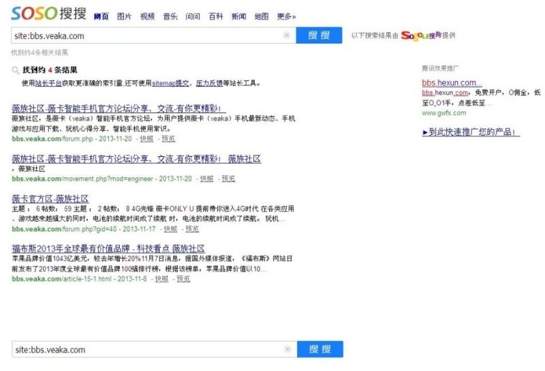This screenshot has height=371, width=545.
Task: Focus the top search input field
Action: pyautogui.click(x=154, y=35)
